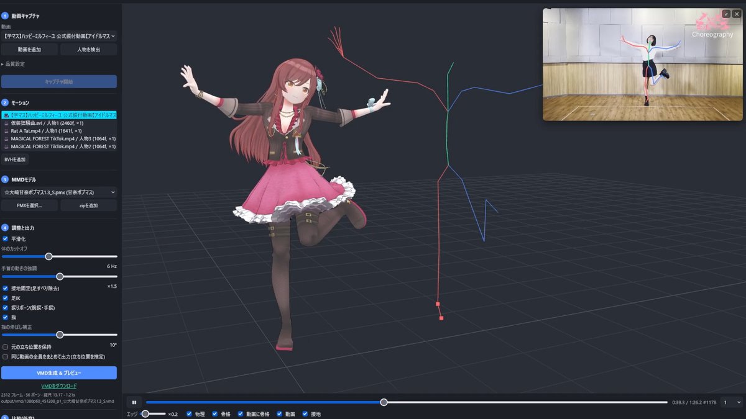
Task: Adjust the エッジ edge width slider
Action: 145,413
